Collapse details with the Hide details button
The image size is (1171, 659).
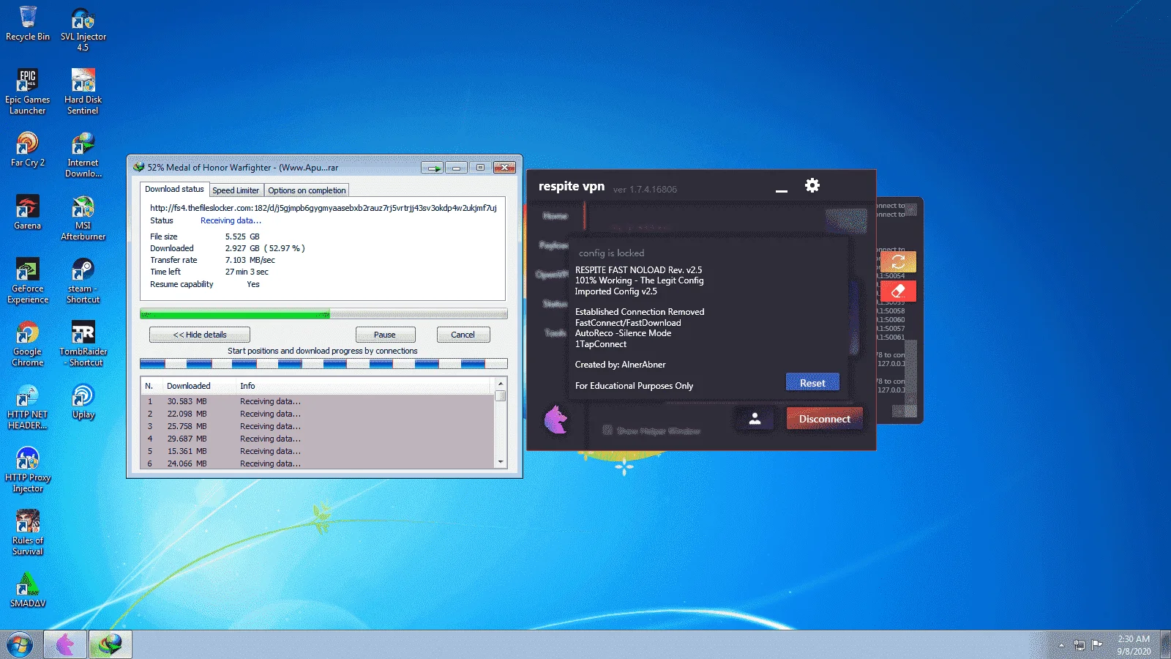tap(200, 335)
